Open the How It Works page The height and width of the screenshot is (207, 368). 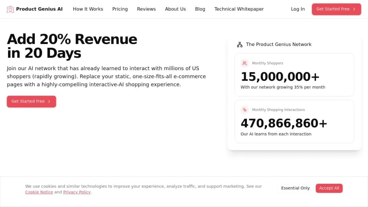(x=88, y=9)
